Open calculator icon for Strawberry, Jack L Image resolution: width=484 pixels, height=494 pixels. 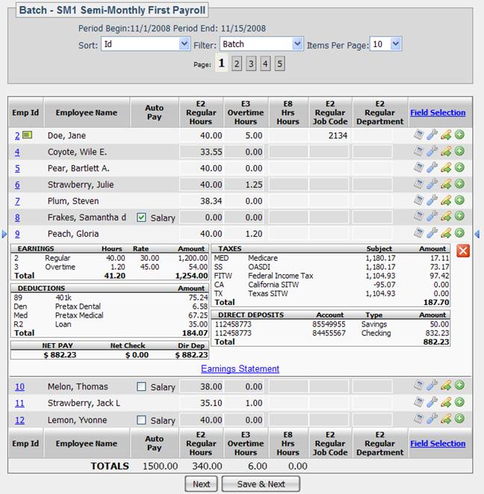(418, 402)
